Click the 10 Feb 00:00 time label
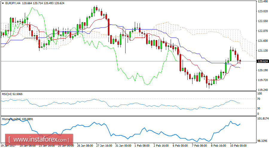This screenshot has width=269, height=149. pyautogui.click(x=239, y=146)
